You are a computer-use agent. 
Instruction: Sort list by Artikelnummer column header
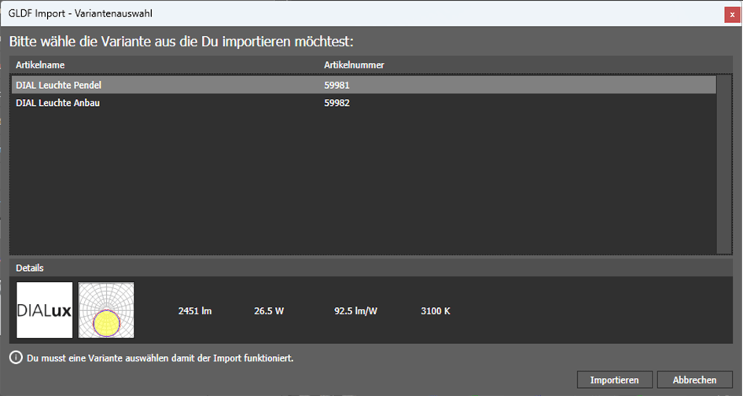click(354, 64)
